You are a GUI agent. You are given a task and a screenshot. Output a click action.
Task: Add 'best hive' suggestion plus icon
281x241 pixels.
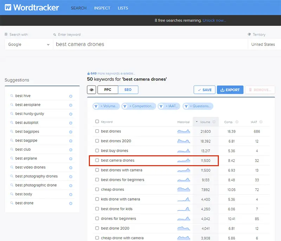click(x=71, y=96)
